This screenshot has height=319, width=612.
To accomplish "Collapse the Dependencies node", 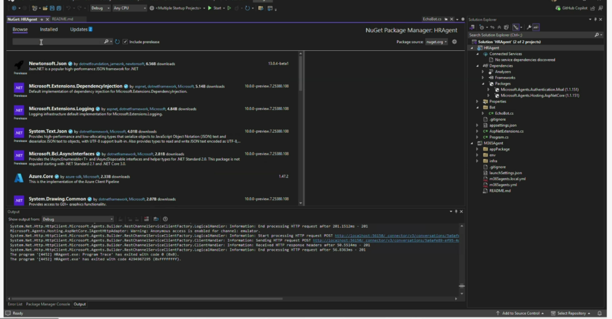I will [x=478, y=66].
